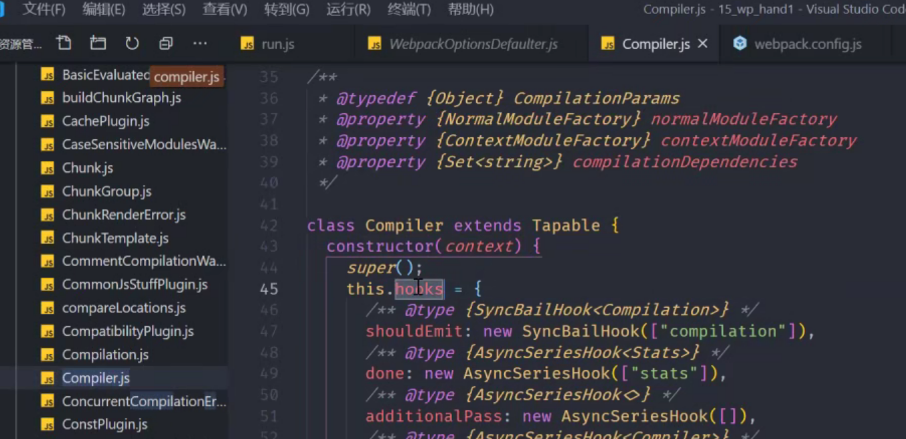The image size is (906, 439).
Task: Switch to the run.js tab
Action: coord(277,44)
